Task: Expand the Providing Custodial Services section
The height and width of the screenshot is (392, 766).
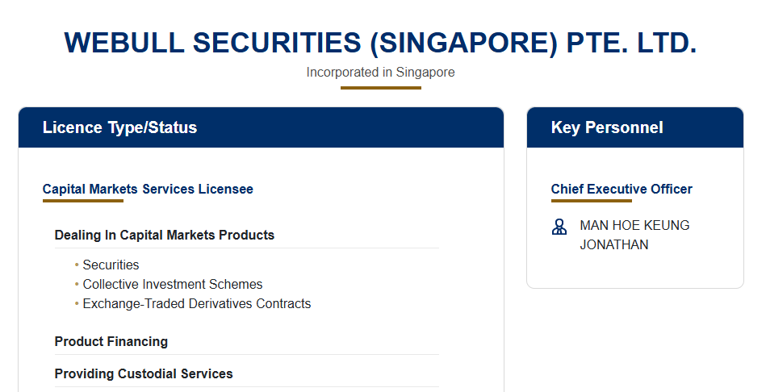Action: [x=144, y=374]
